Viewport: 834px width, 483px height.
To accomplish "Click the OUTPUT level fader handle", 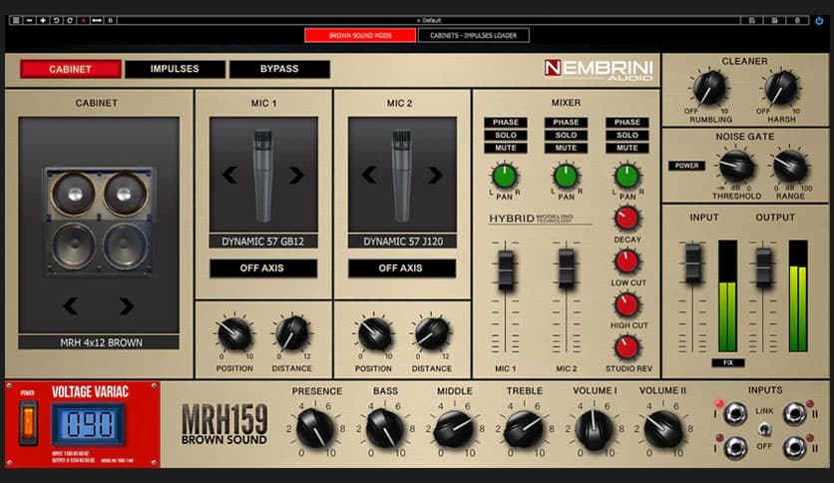I will (x=764, y=267).
